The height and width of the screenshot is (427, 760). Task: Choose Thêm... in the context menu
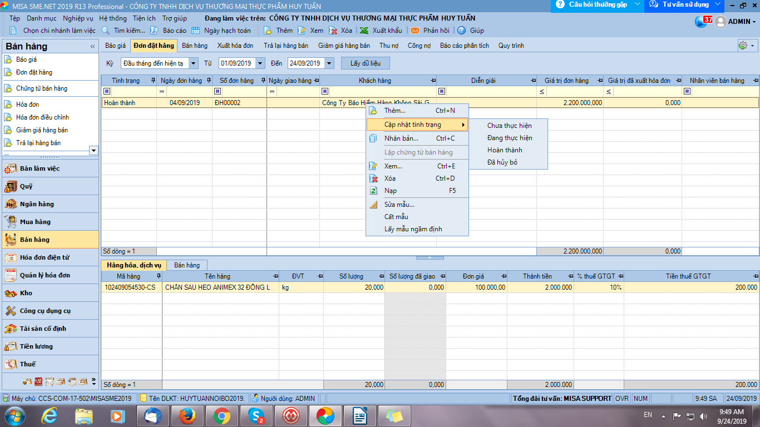[417, 111]
